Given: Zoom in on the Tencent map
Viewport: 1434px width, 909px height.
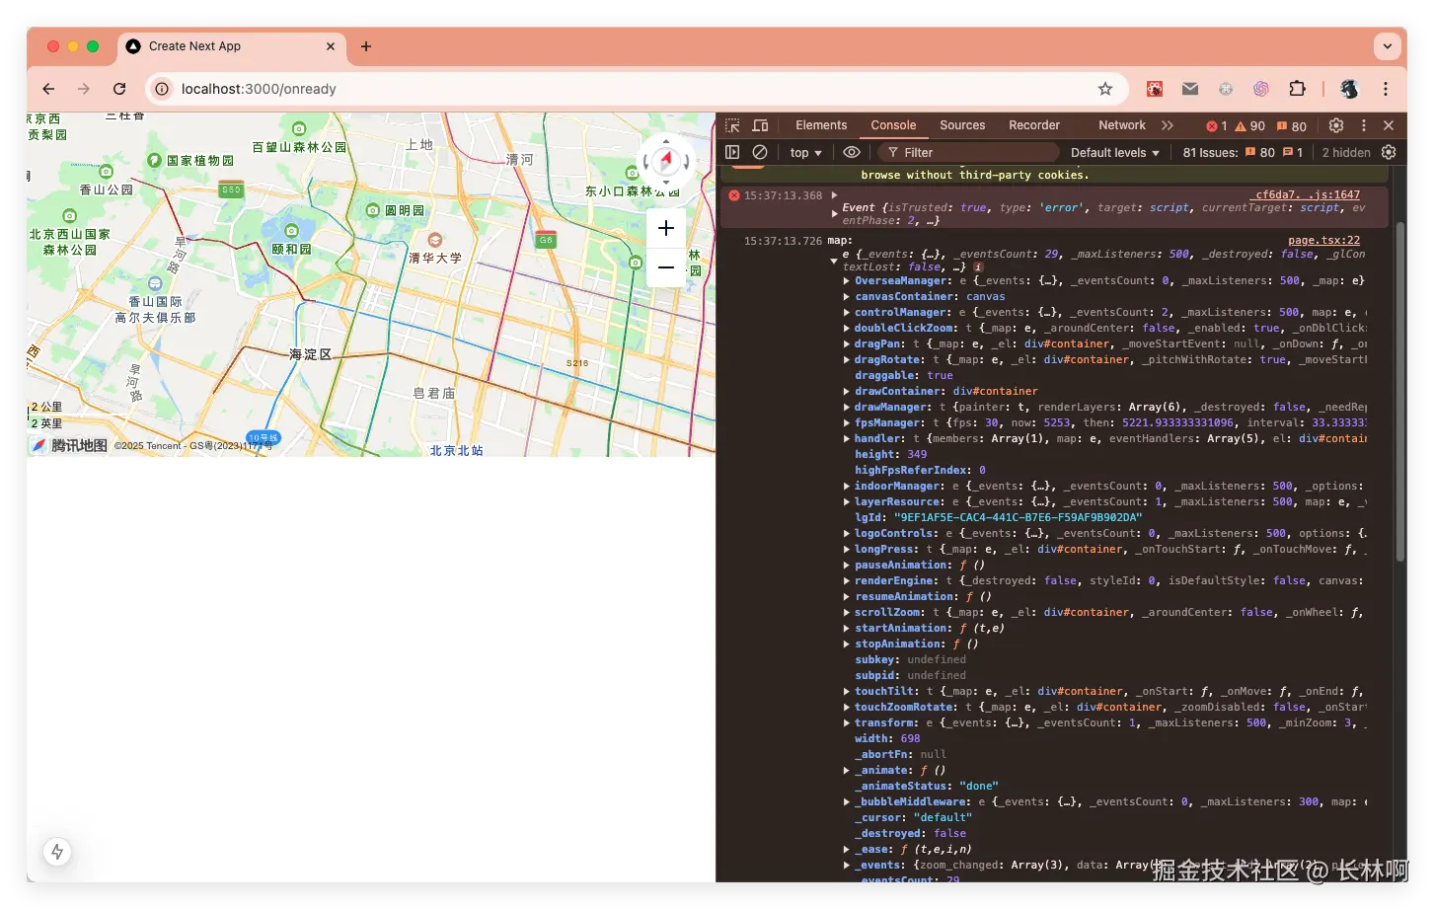Looking at the screenshot, I should click(666, 228).
